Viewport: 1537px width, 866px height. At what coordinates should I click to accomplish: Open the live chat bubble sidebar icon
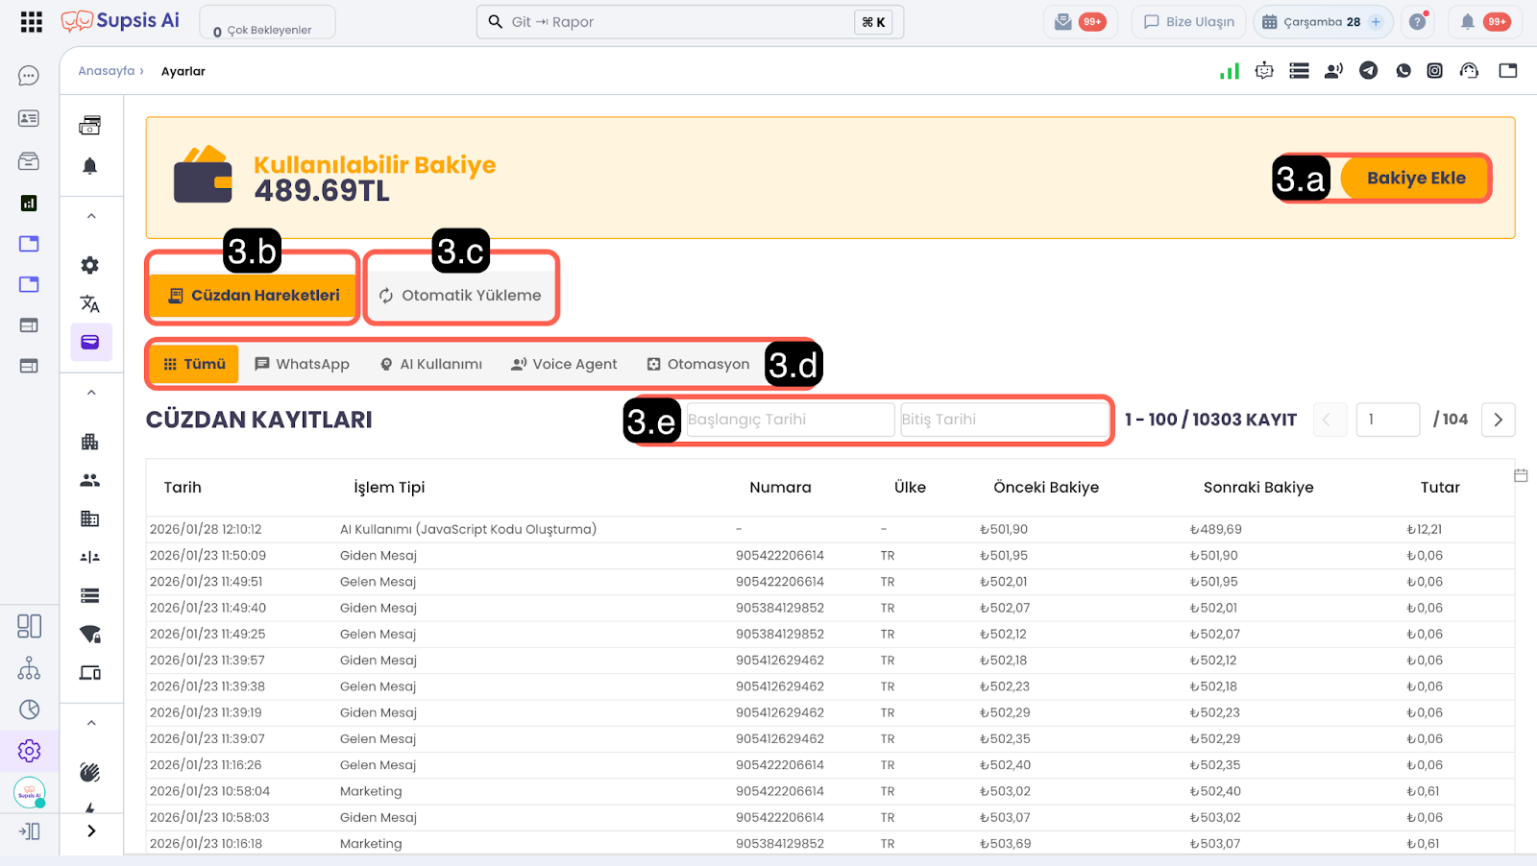click(x=29, y=76)
